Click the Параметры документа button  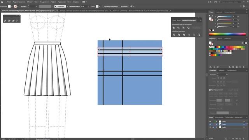click(110, 7)
